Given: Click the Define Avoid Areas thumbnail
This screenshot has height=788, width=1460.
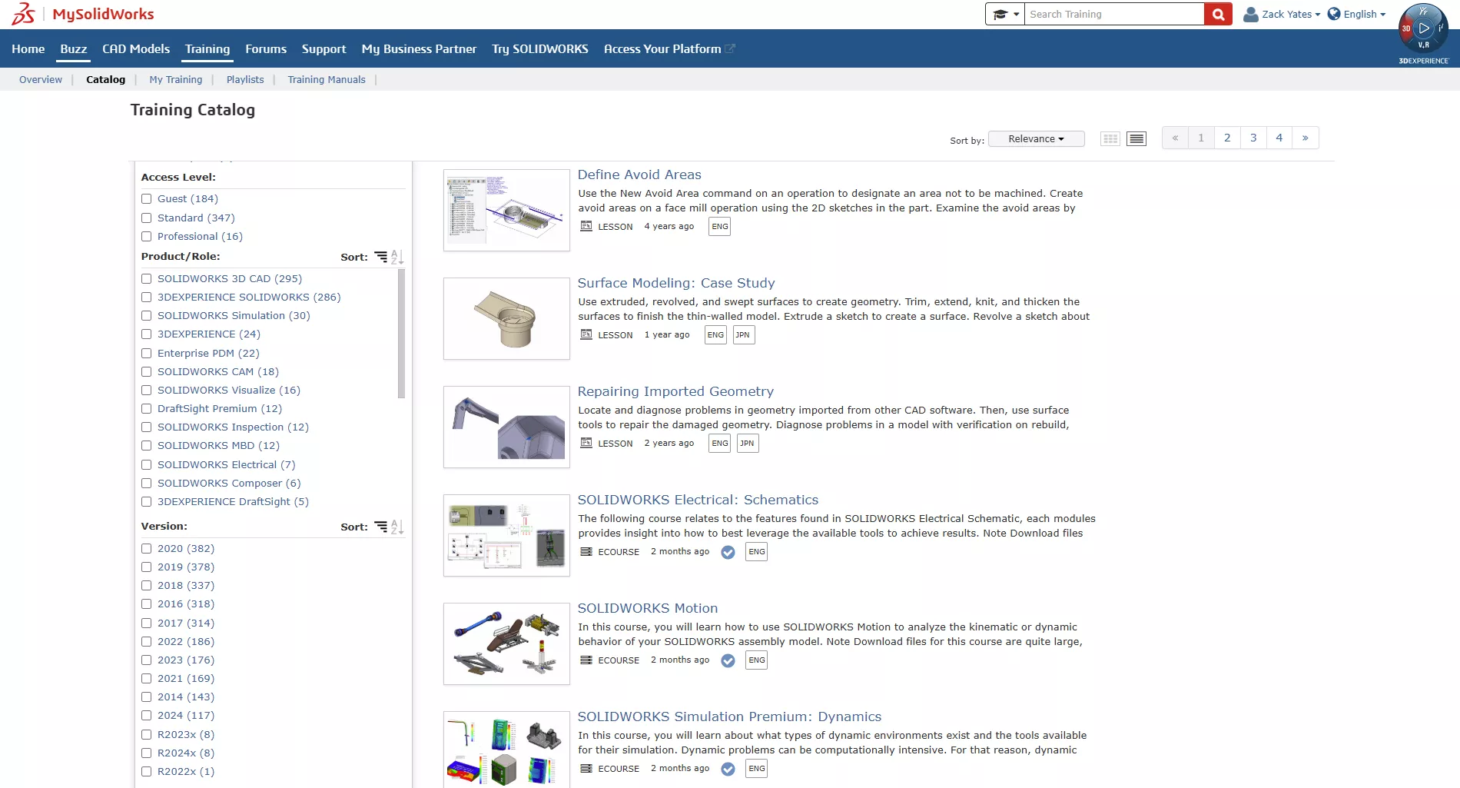Looking at the screenshot, I should coord(506,210).
